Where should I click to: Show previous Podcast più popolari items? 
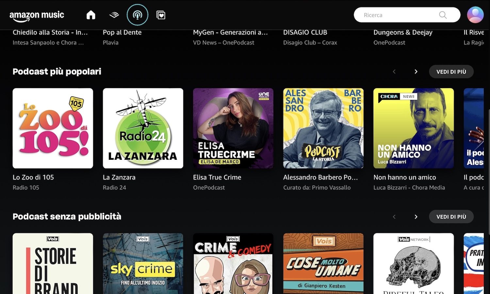394,72
